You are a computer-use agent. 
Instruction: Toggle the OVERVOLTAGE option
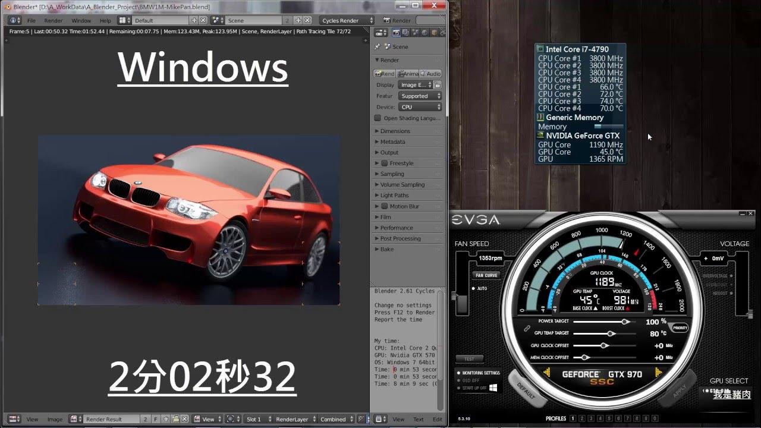pos(718,276)
